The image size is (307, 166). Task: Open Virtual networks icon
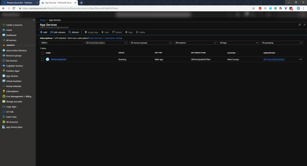pos(4,86)
